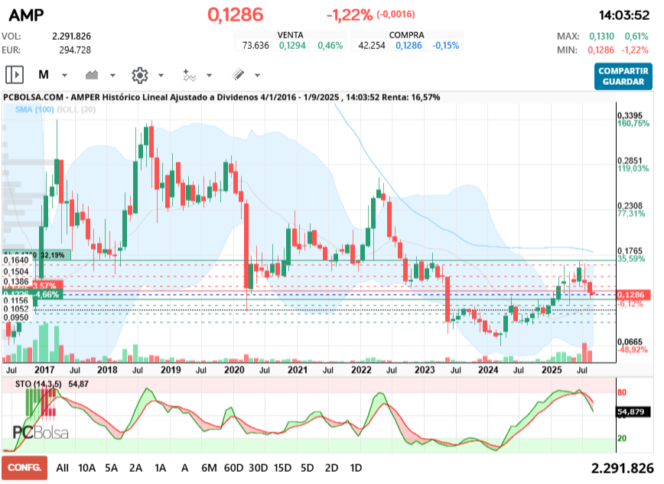Click the area chart type icon
Screen dimensions: 664x484
(x=92, y=75)
